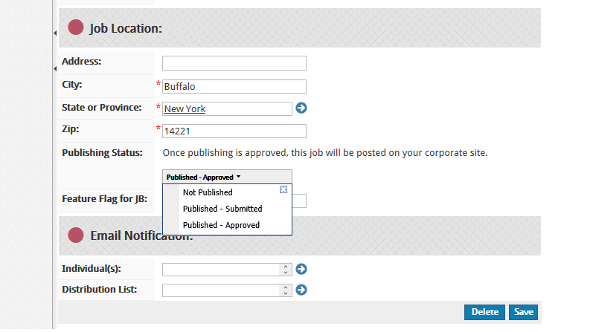
Task: Click the Address input field
Action: pyautogui.click(x=234, y=63)
